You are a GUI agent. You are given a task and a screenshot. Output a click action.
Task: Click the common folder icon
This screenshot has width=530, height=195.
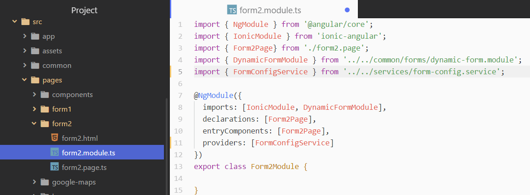35,66
